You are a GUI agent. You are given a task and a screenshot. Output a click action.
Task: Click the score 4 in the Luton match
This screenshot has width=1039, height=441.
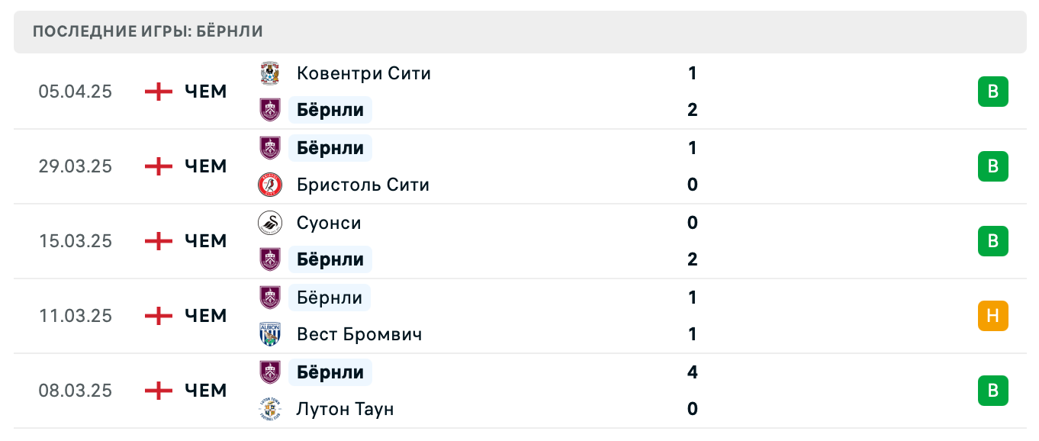tap(692, 372)
